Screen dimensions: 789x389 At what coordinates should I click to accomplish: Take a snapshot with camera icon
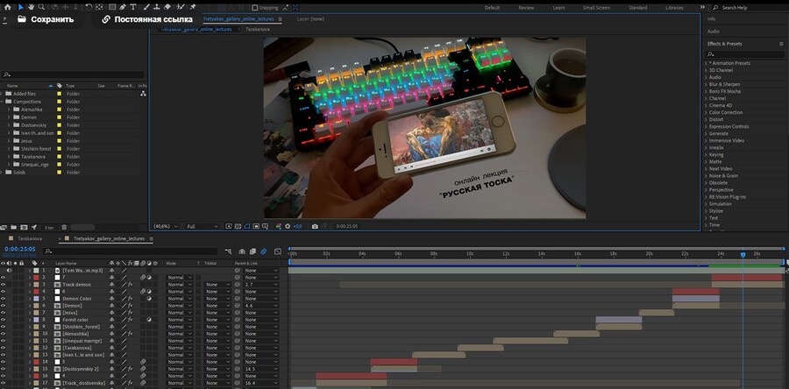tap(315, 226)
